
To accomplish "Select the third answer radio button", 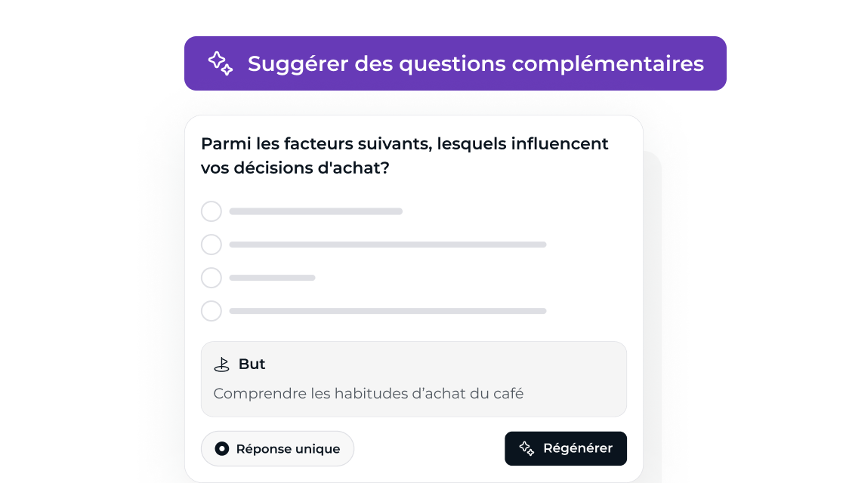I will pos(211,278).
